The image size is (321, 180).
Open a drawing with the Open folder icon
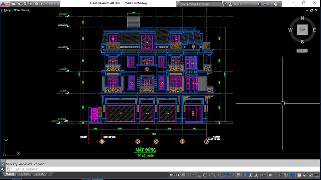[x=20, y=4]
